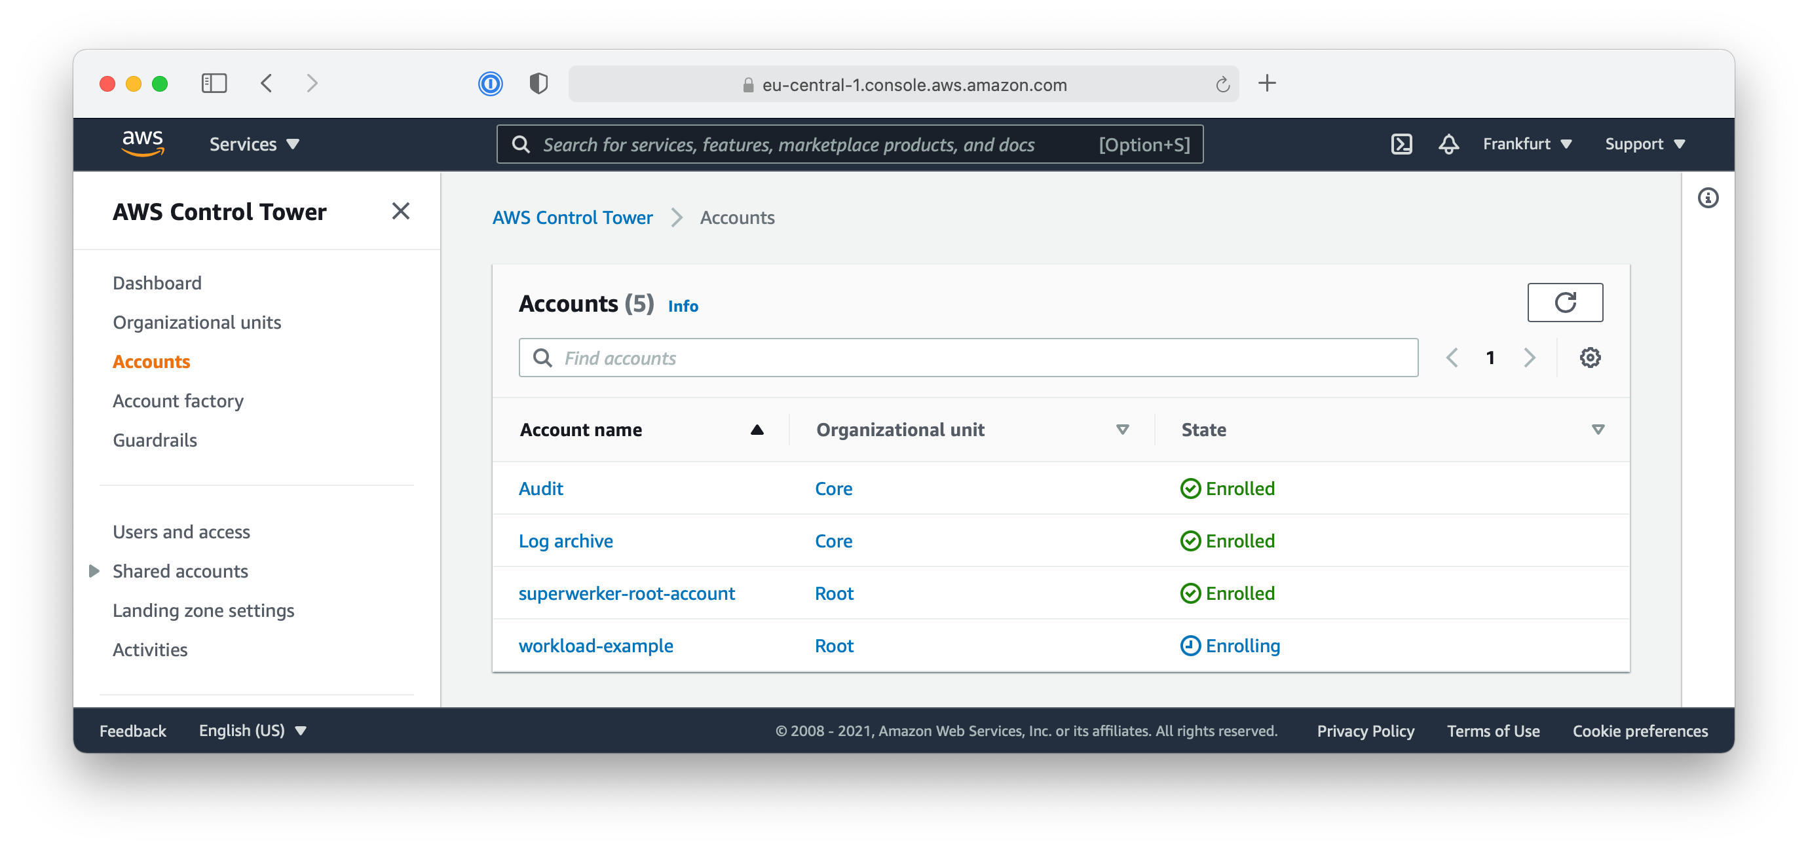This screenshot has height=850, width=1808.
Task: Open Account factory menu item
Action: point(178,400)
